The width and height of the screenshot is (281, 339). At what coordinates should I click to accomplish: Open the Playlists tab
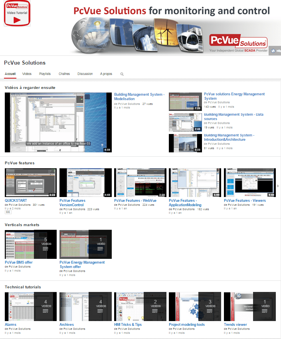click(45, 74)
